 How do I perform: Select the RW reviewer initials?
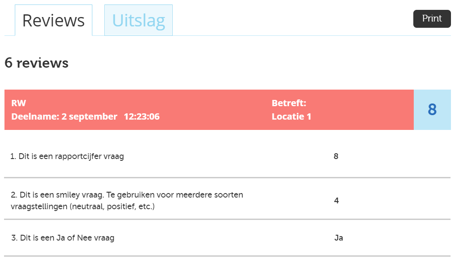coord(18,103)
